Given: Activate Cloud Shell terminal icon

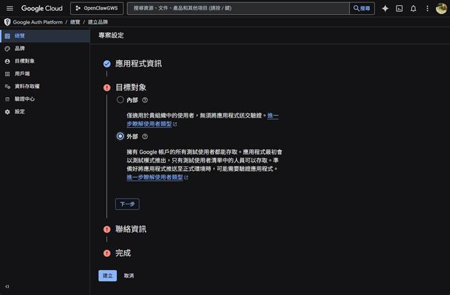Looking at the screenshot, I should [x=400, y=8].
